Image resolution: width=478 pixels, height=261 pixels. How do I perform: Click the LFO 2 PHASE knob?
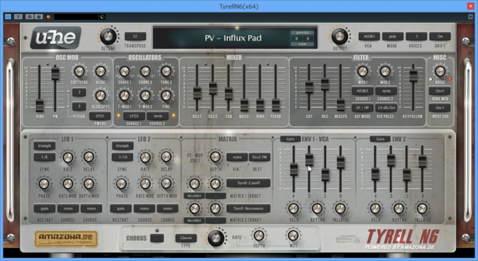(x=122, y=184)
